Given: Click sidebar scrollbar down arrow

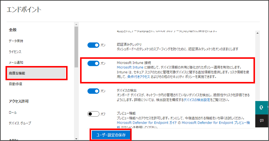Looking at the screenshot, I should (x=76, y=139).
